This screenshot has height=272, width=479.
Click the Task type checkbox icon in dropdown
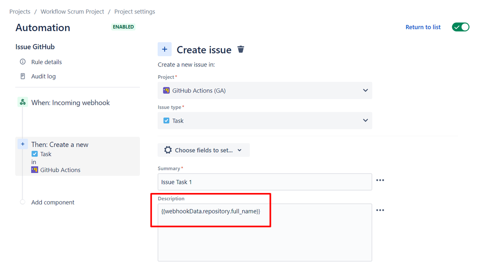coord(166,121)
